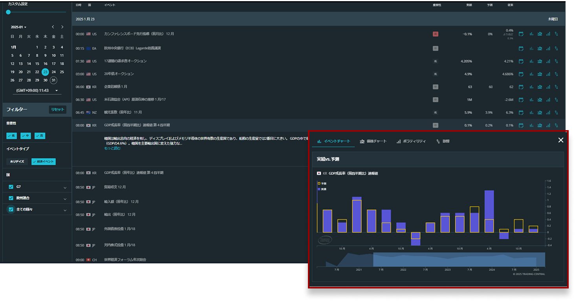Open the GMT+09:00 timezone dropdown

pos(36,91)
